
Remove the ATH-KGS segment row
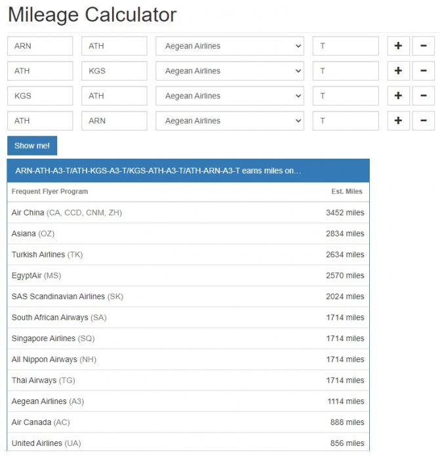(423, 71)
